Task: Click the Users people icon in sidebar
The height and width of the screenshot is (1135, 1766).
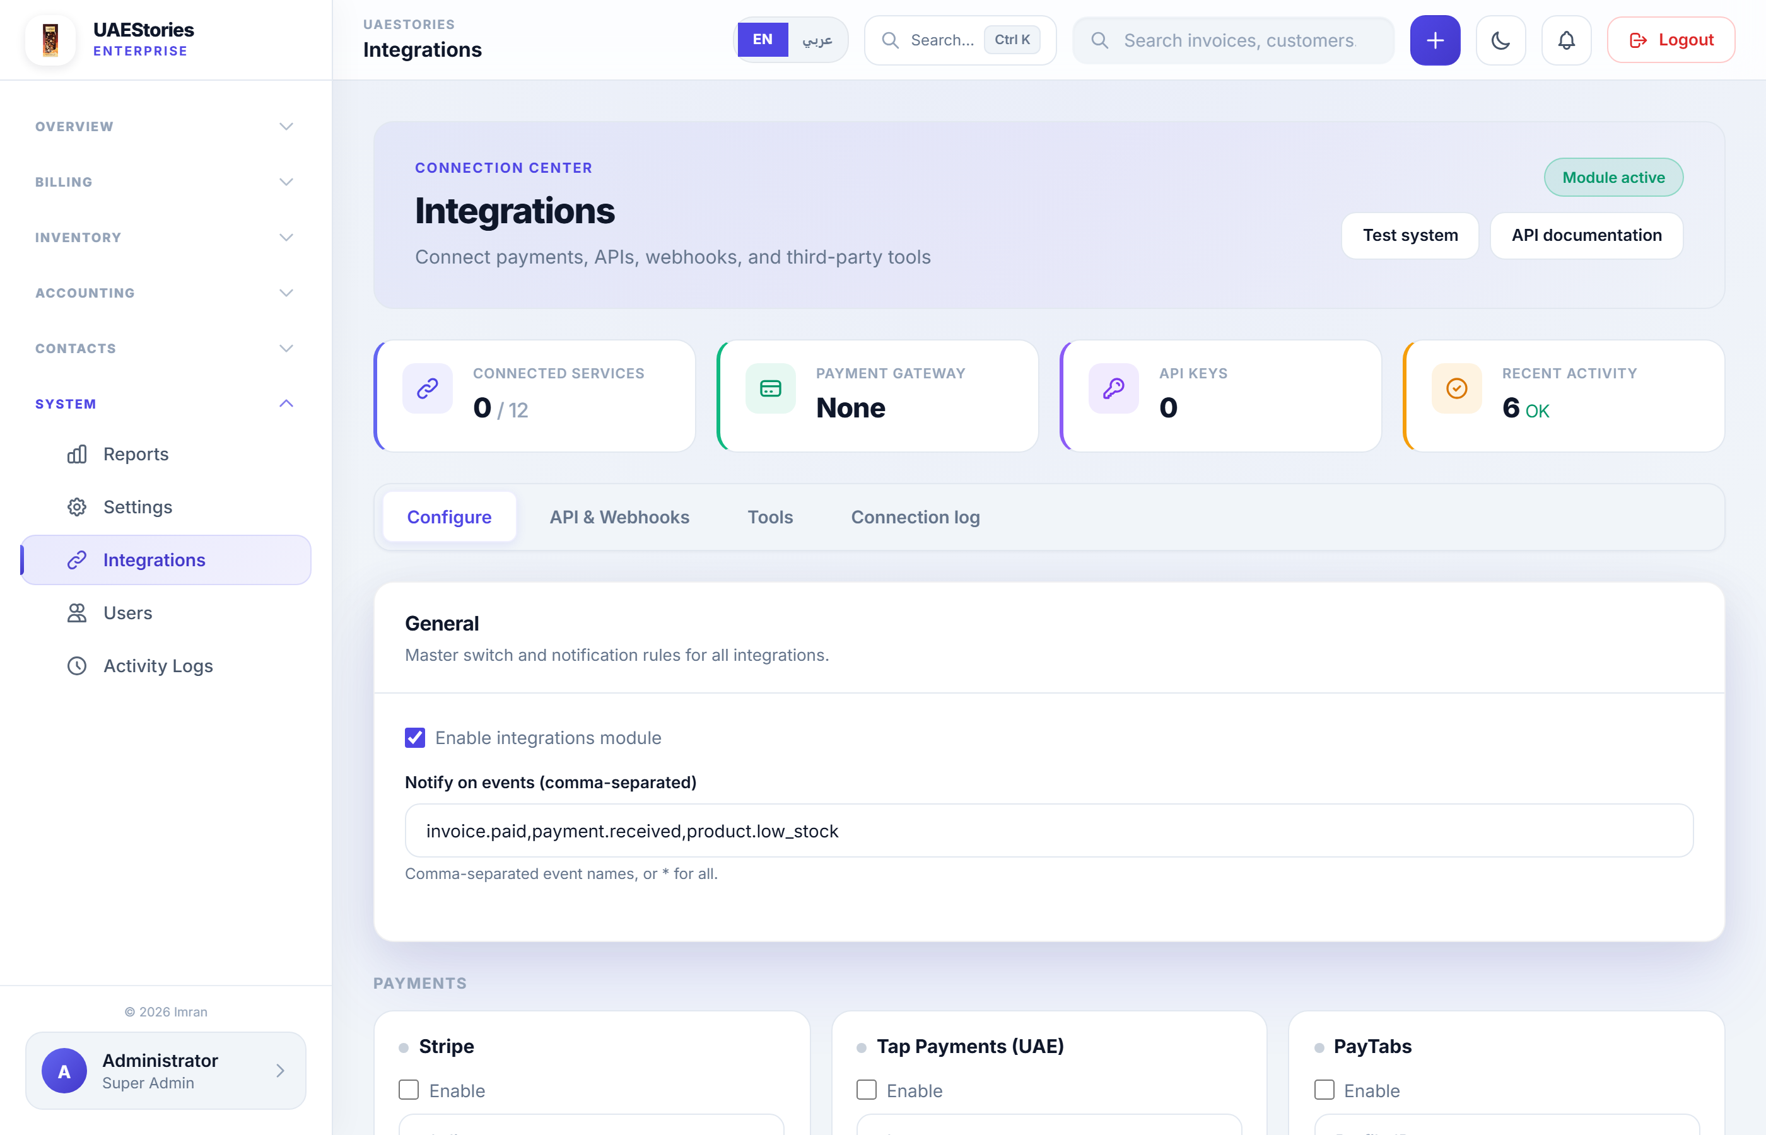Action: coord(77,613)
